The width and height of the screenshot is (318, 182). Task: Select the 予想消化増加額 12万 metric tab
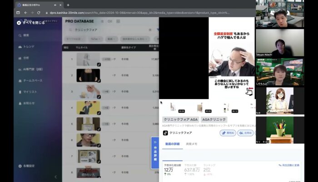173,170
